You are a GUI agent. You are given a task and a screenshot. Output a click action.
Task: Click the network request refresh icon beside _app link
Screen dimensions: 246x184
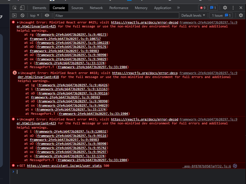pos(235,166)
